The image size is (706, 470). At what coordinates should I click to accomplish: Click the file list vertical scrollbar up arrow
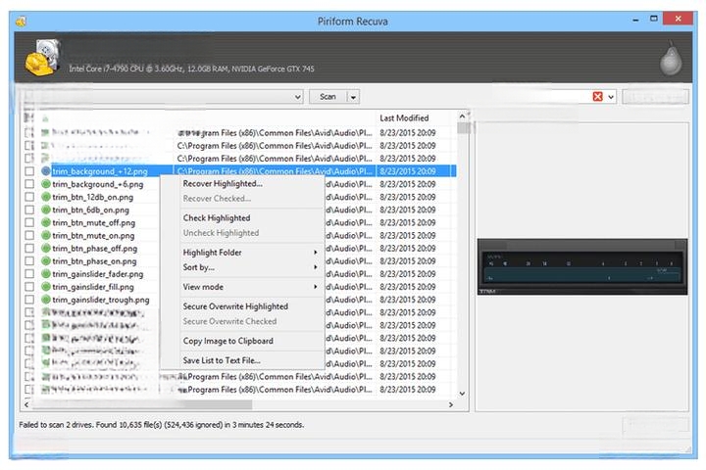click(462, 117)
